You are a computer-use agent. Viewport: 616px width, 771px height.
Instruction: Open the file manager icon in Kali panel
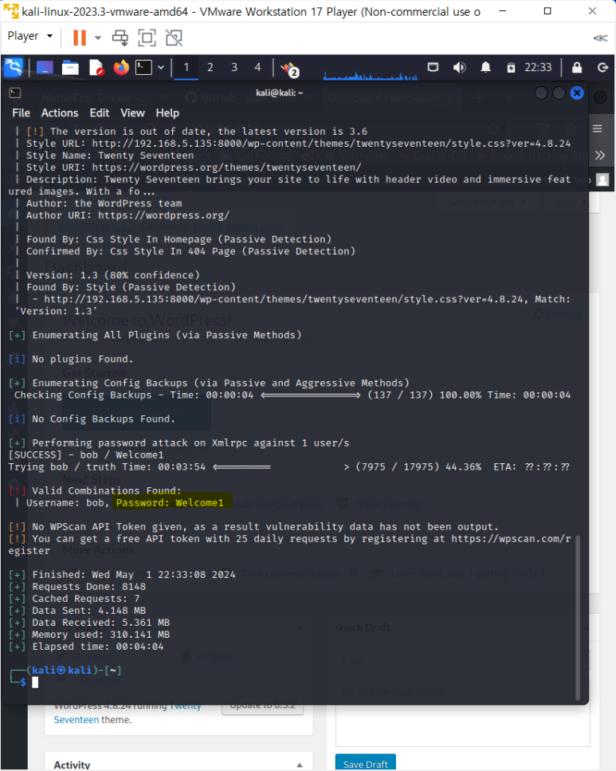tap(70, 67)
